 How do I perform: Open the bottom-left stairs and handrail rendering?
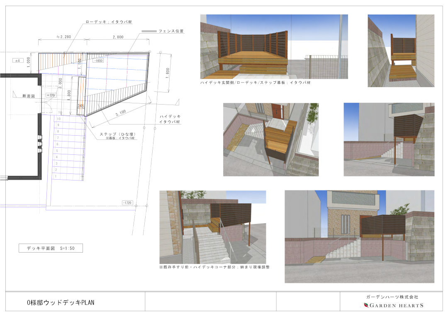pyautogui.click(x=212, y=227)
